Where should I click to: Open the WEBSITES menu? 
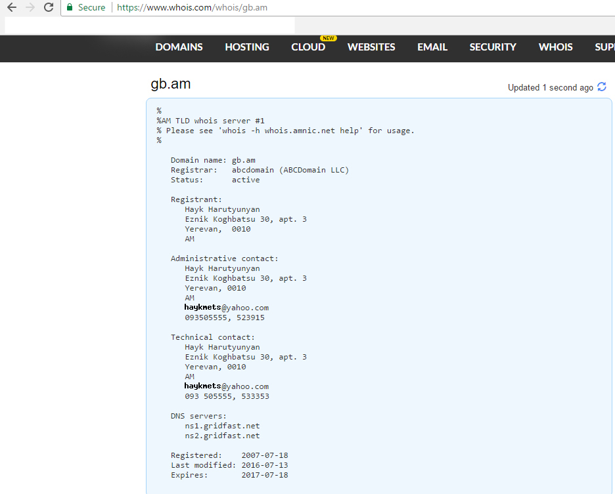(x=371, y=47)
